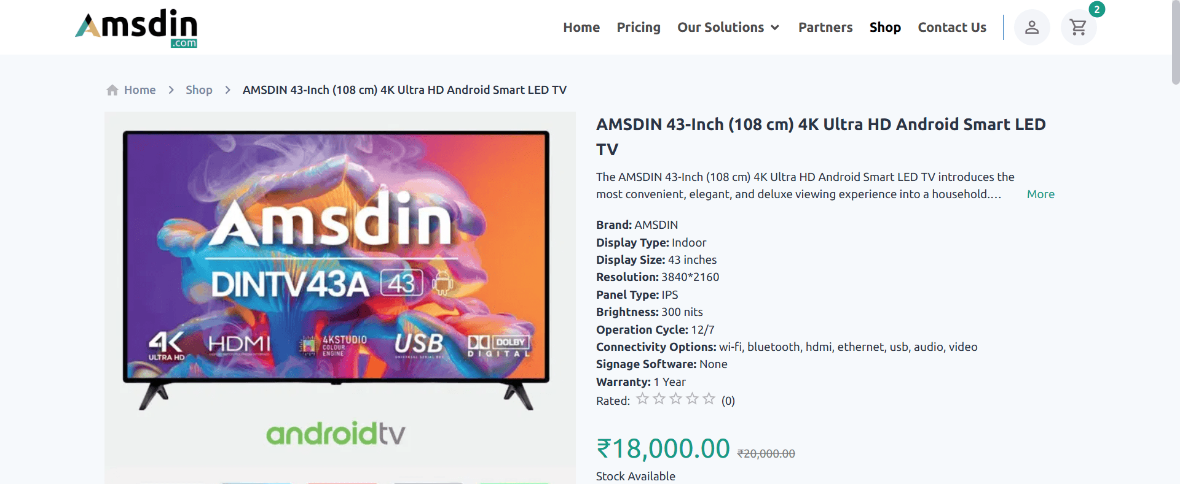Open the user account icon
This screenshot has height=484, width=1180.
1032,27
